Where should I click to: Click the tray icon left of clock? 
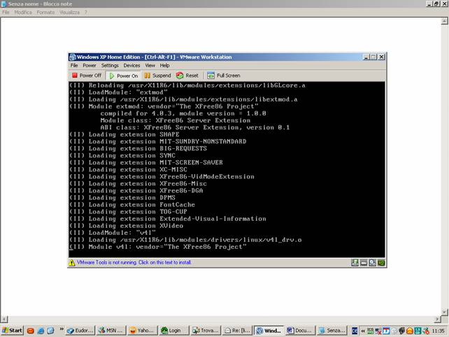coord(426,331)
